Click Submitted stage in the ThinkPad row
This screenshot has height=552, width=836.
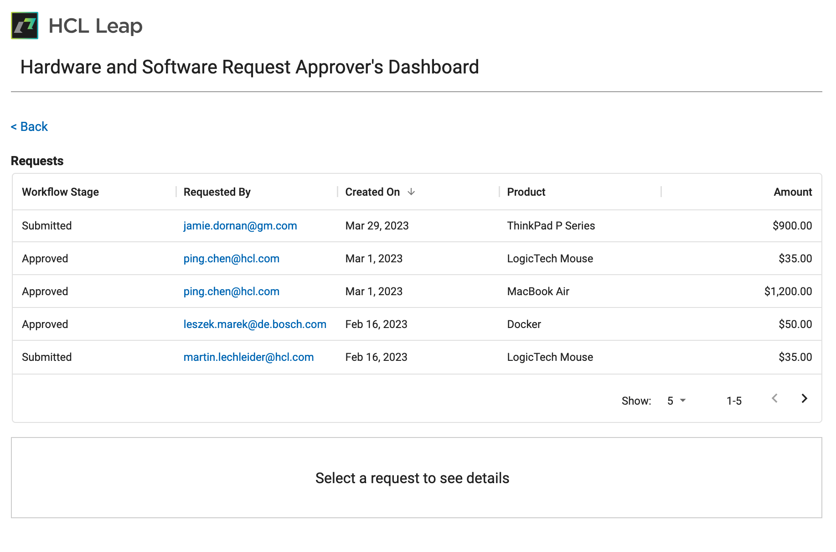(47, 226)
